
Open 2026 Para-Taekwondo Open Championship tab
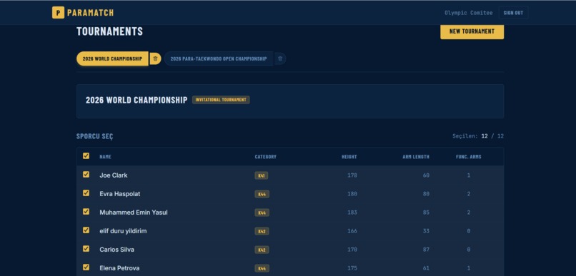click(x=219, y=58)
